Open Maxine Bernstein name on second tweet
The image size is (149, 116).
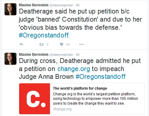coord(34,55)
